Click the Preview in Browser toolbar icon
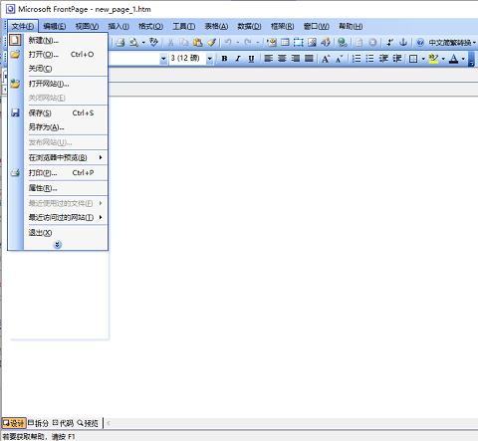 (133, 42)
